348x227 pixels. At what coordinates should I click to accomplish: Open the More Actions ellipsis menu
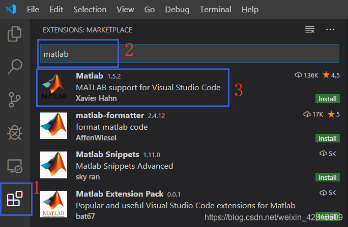click(x=330, y=29)
